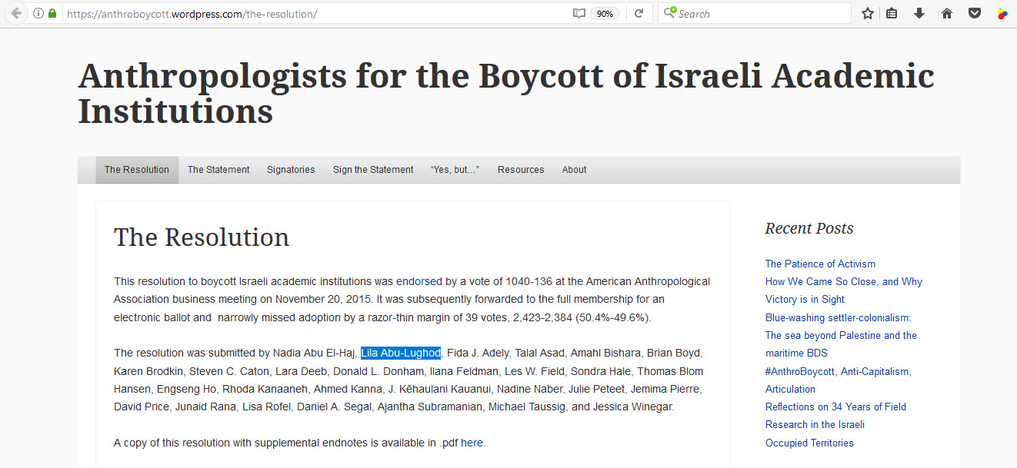Open the search engine dropdown
Viewport: 1017px width, 468px height.
click(671, 13)
